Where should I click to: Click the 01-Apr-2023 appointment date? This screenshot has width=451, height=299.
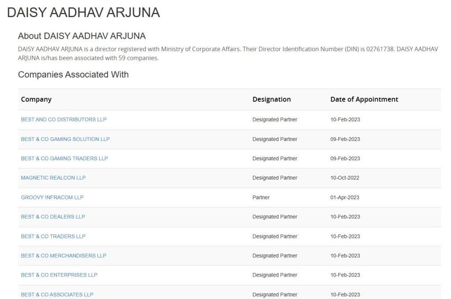coord(344,197)
